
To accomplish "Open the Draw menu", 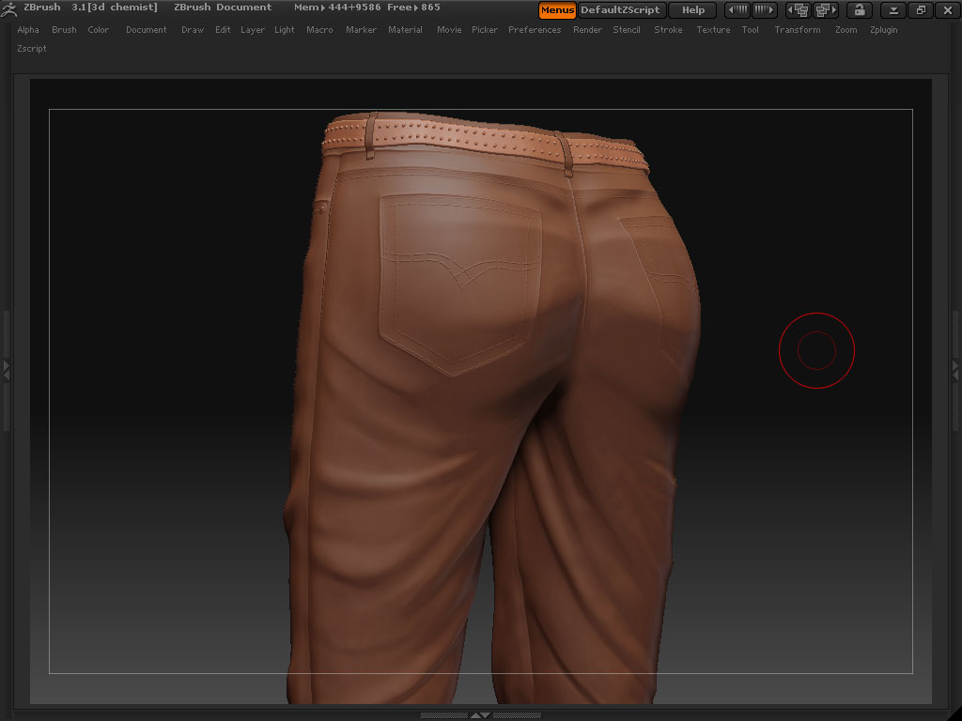I will point(193,29).
